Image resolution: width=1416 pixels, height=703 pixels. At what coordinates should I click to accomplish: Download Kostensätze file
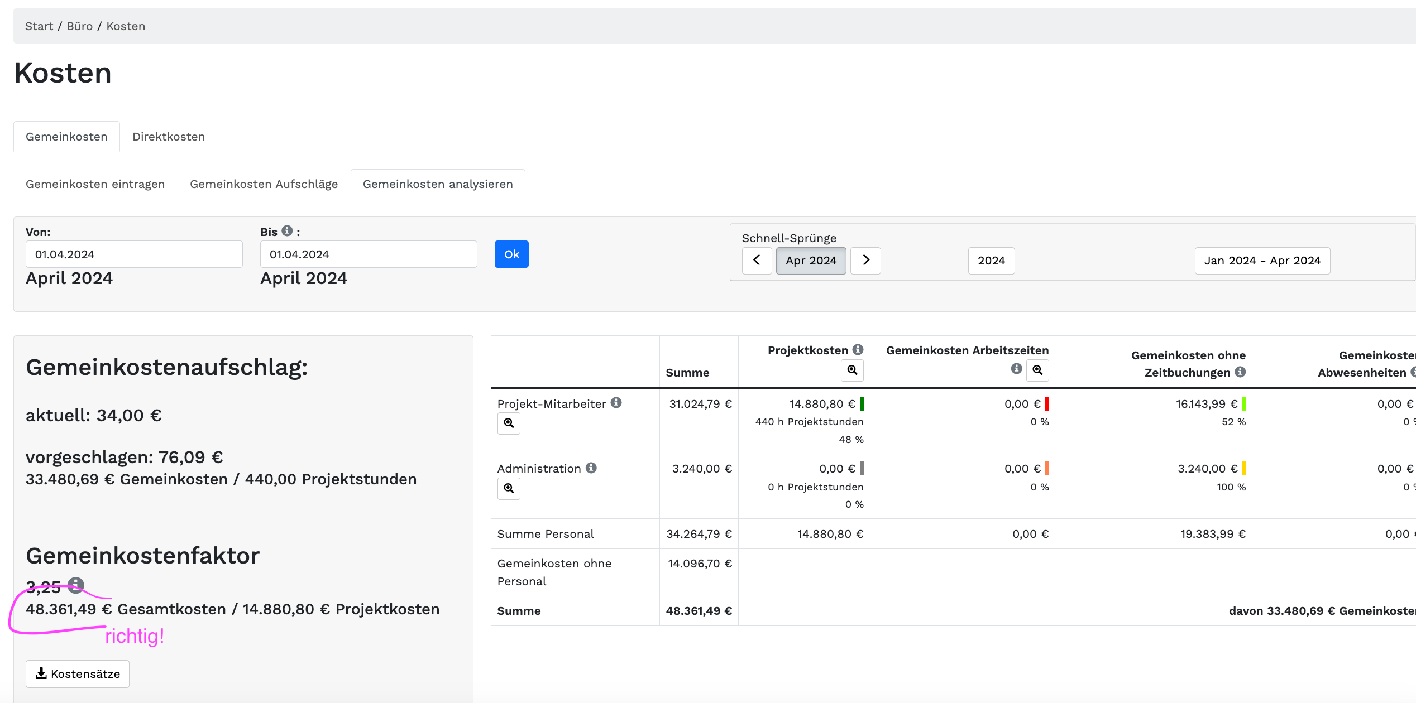pyautogui.click(x=78, y=674)
